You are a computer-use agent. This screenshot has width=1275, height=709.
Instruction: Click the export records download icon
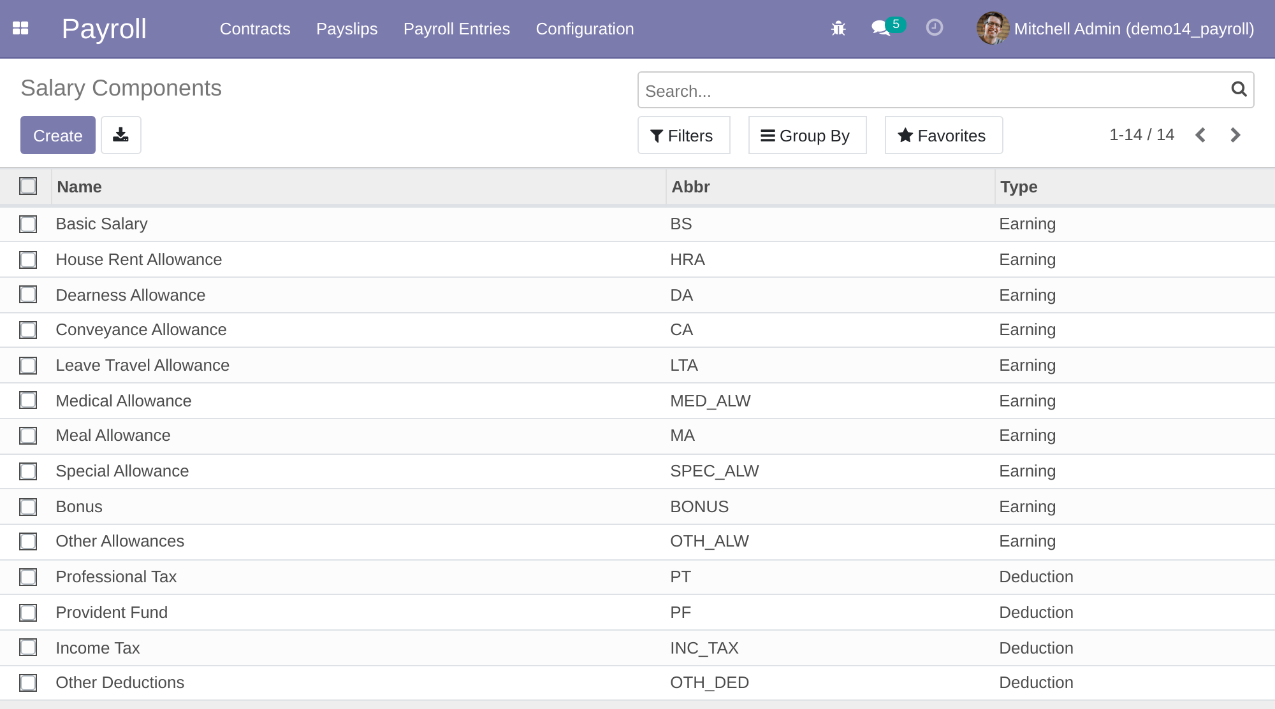120,134
